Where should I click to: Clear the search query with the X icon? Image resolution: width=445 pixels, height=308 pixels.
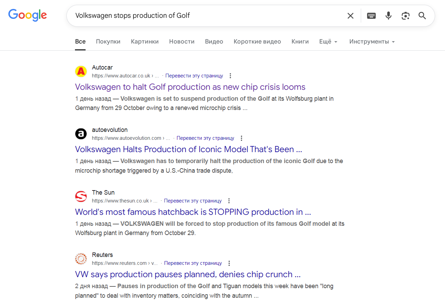click(351, 16)
